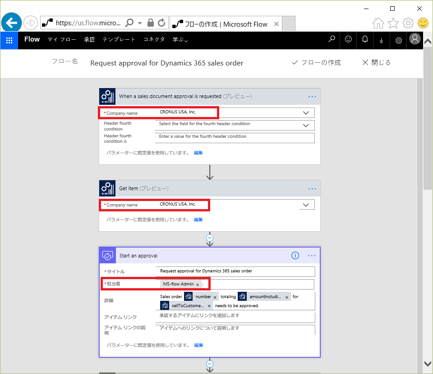The height and width of the screenshot is (374, 433).
Task: Open the app launcher waffle grid
Action: point(9,40)
